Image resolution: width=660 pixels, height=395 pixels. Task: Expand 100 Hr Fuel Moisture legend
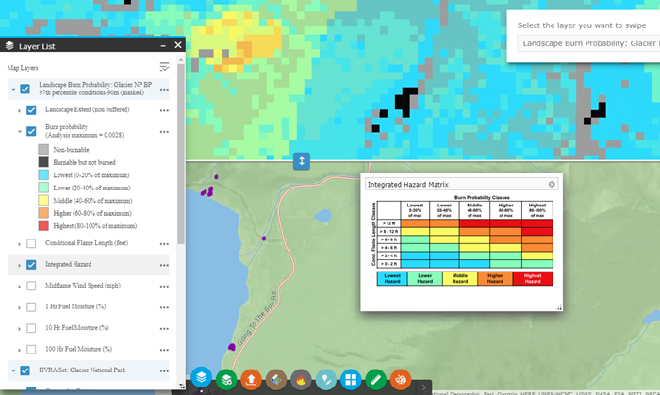(20, 350)
